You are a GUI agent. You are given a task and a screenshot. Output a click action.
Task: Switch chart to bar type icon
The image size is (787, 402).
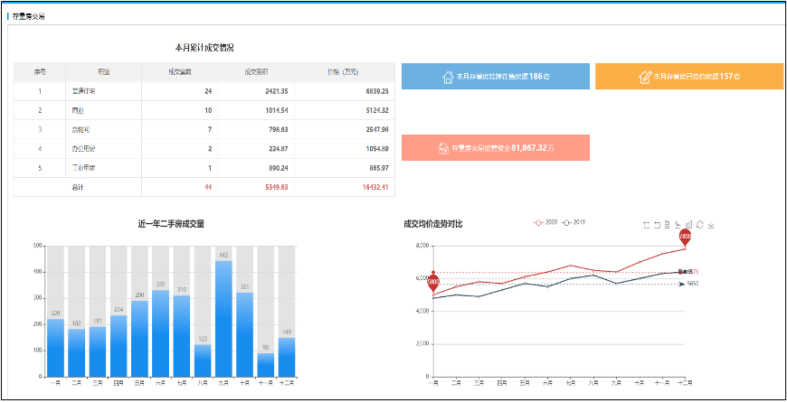(x=689, y=225)
